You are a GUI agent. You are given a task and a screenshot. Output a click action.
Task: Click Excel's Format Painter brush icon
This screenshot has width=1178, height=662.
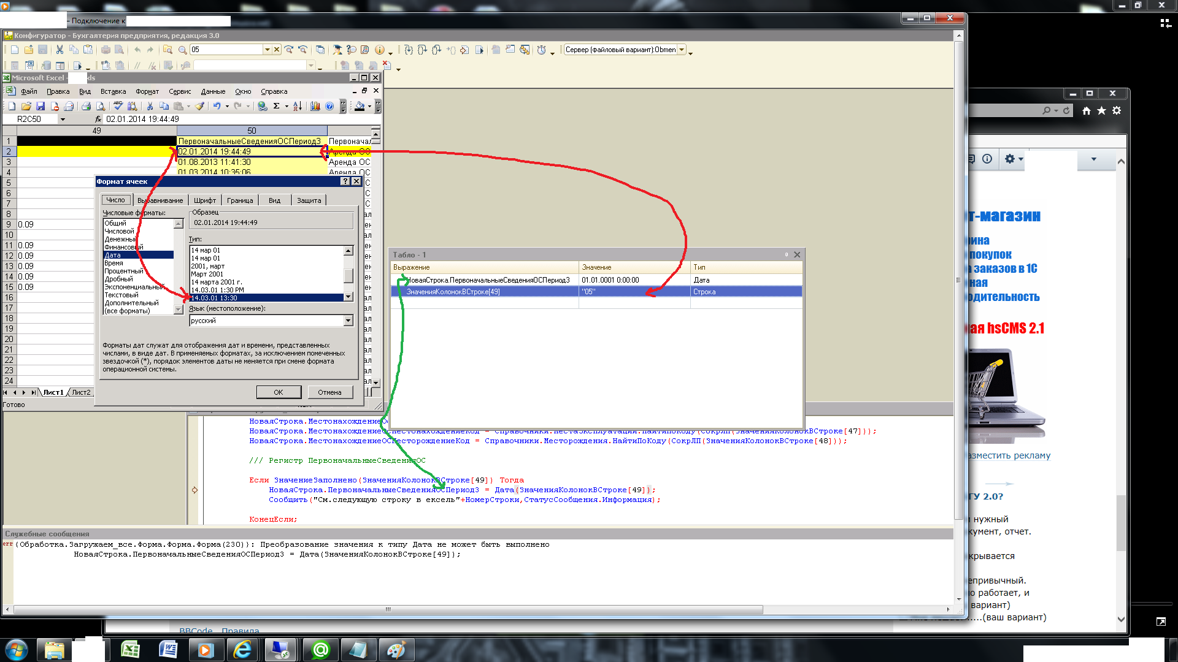[199, 106]
